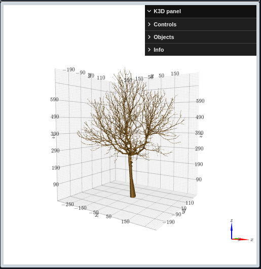Expand the Objects section arrow
Image resolution: width=261 pixels, height=269 pixels.
pyautogui.click(x=149, y=37)
